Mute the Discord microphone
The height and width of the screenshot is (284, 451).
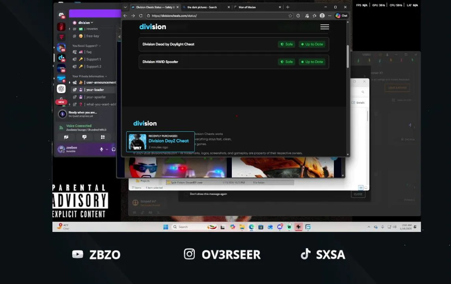pyautogui.click(x=101, y=149)
